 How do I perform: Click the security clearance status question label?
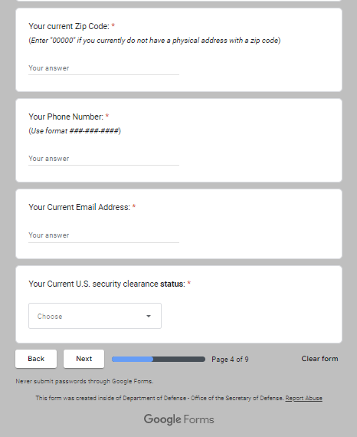(107, 284)
